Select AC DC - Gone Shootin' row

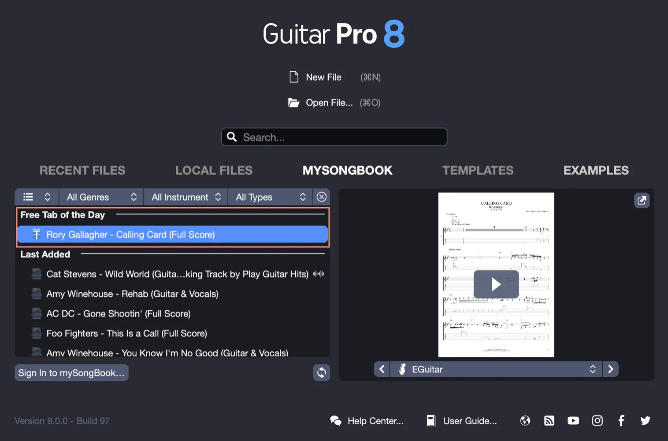[x=173, y=313]
